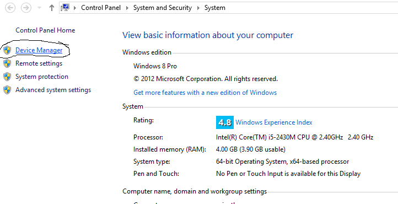Click the Intel Core i5-2430M processor value

295,137
